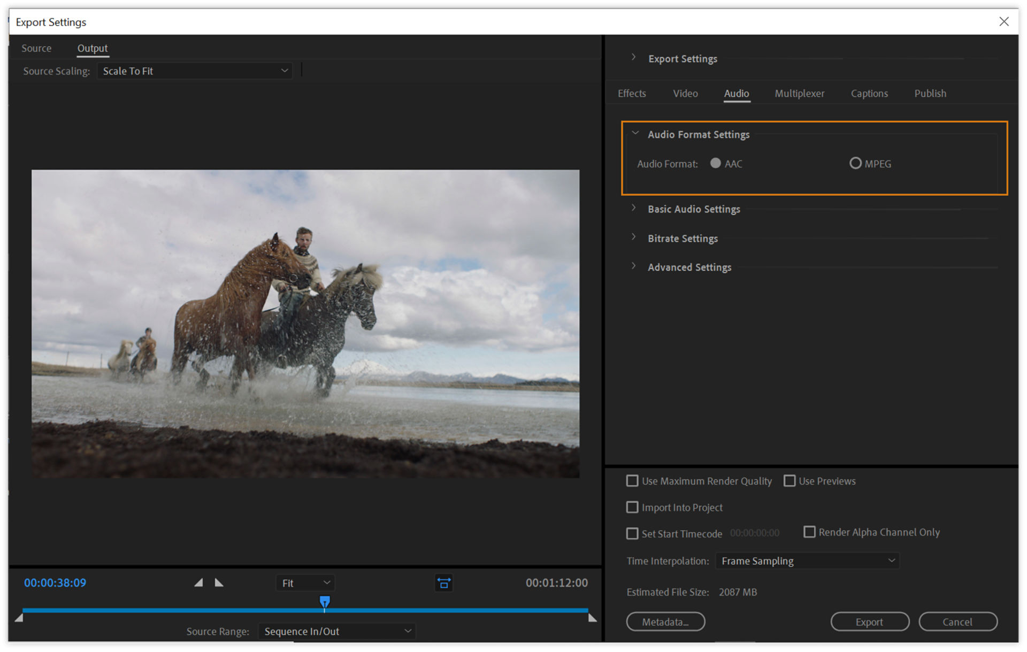
Task: Click the Set In Point triangle icon
Action: (x=198, y=582)
